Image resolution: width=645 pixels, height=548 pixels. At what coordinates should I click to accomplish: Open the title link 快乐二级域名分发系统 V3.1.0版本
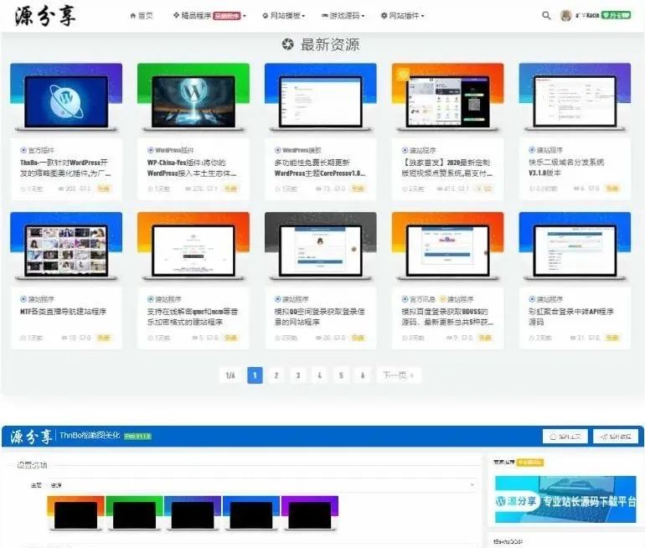566,168
